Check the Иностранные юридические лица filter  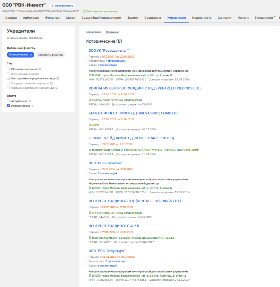click(8, 79)
